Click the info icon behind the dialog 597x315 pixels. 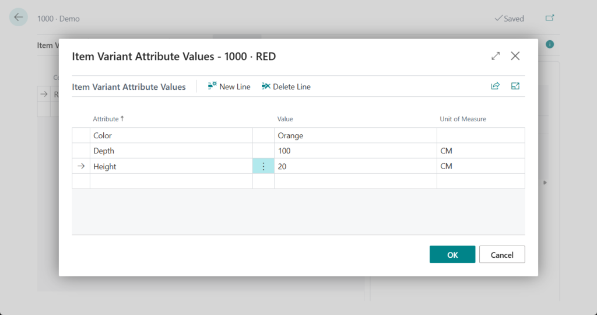[549, 45]
